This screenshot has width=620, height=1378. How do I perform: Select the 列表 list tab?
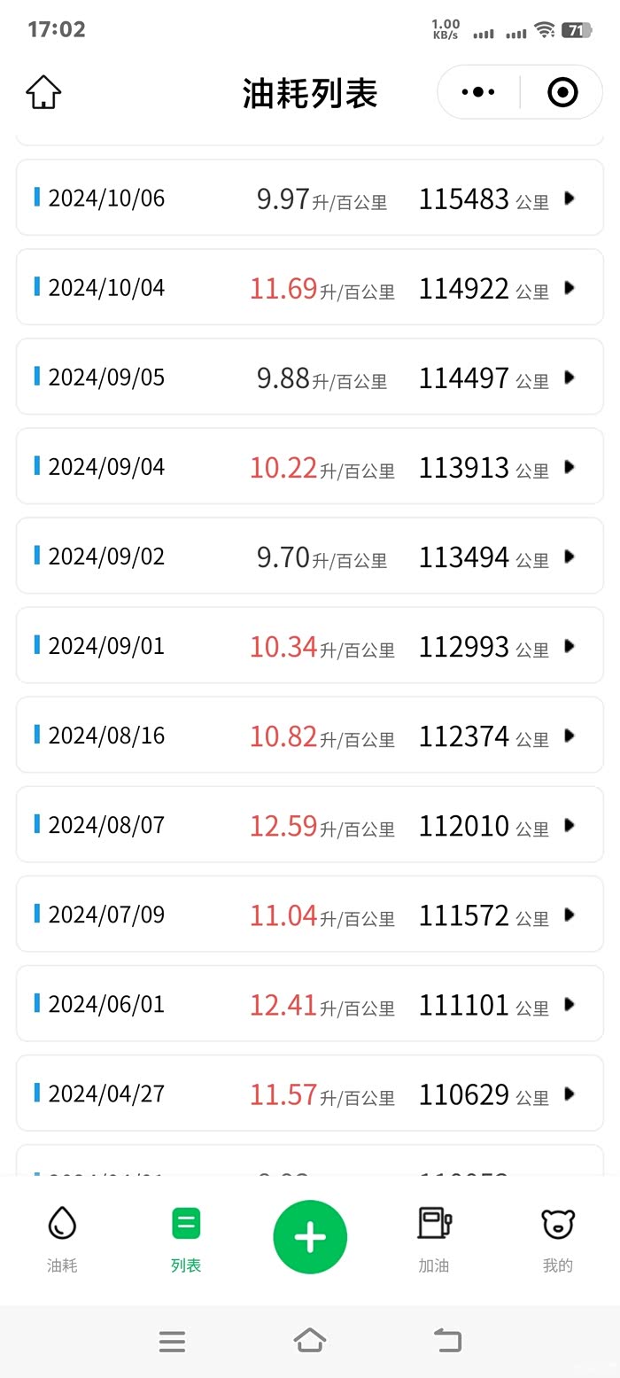186,1239
